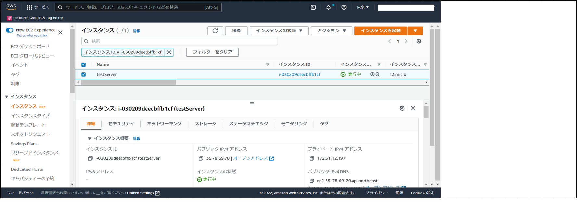577x210 pixels.
Task: Open the オープンアドレス link
Action: click(253, 158)
